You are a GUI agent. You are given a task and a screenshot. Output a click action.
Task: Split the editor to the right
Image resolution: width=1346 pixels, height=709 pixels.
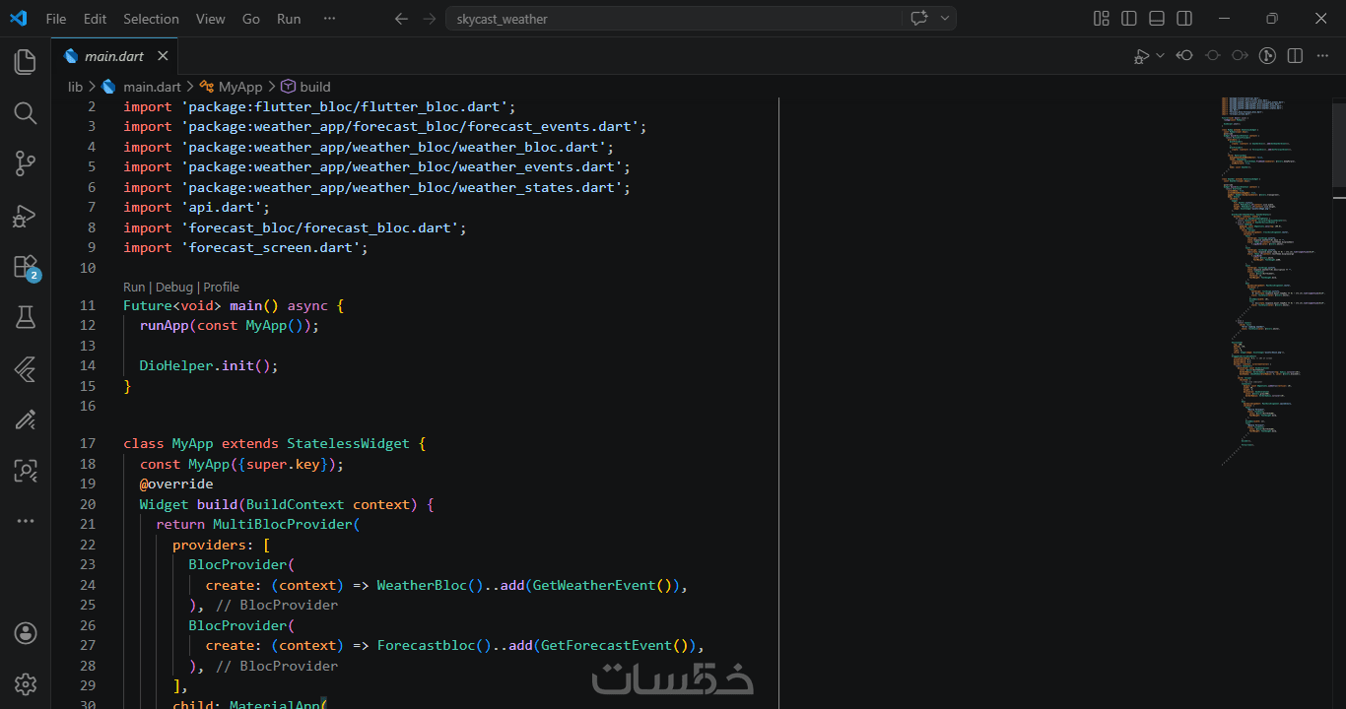pyautogui.click(x=1296, y=56)
